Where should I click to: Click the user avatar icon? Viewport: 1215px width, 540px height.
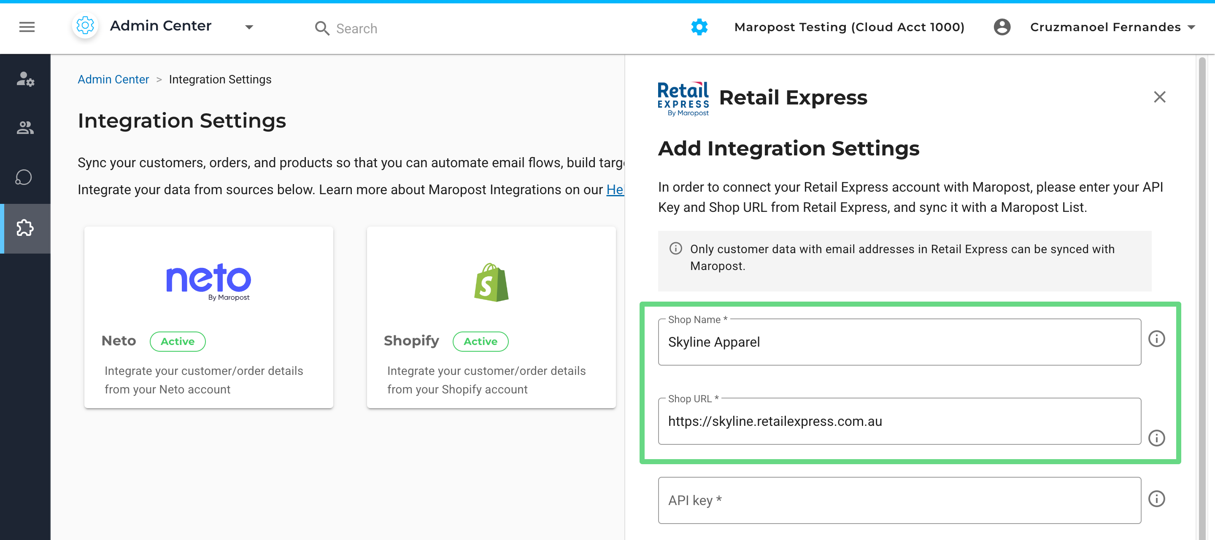1002,27
